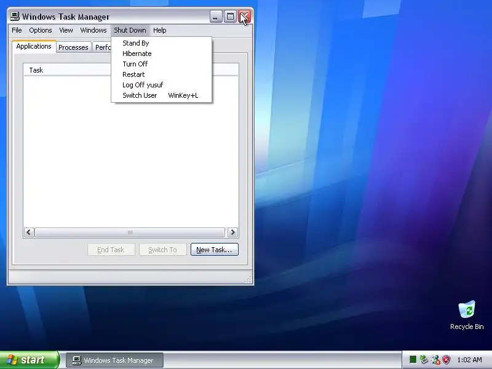The width and height of the screenshot is (492, 369).
Task: Click New Task... button
Action: [214, 250]
